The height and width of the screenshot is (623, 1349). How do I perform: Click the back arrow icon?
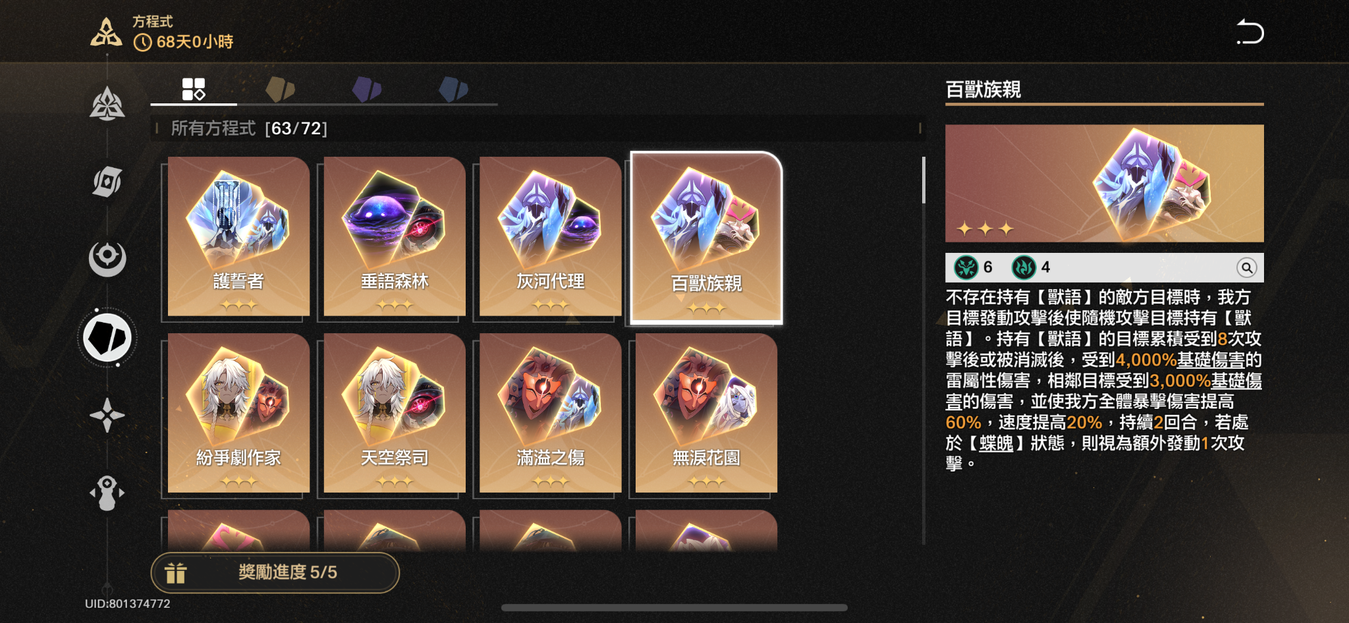[x=1250, y=32]
